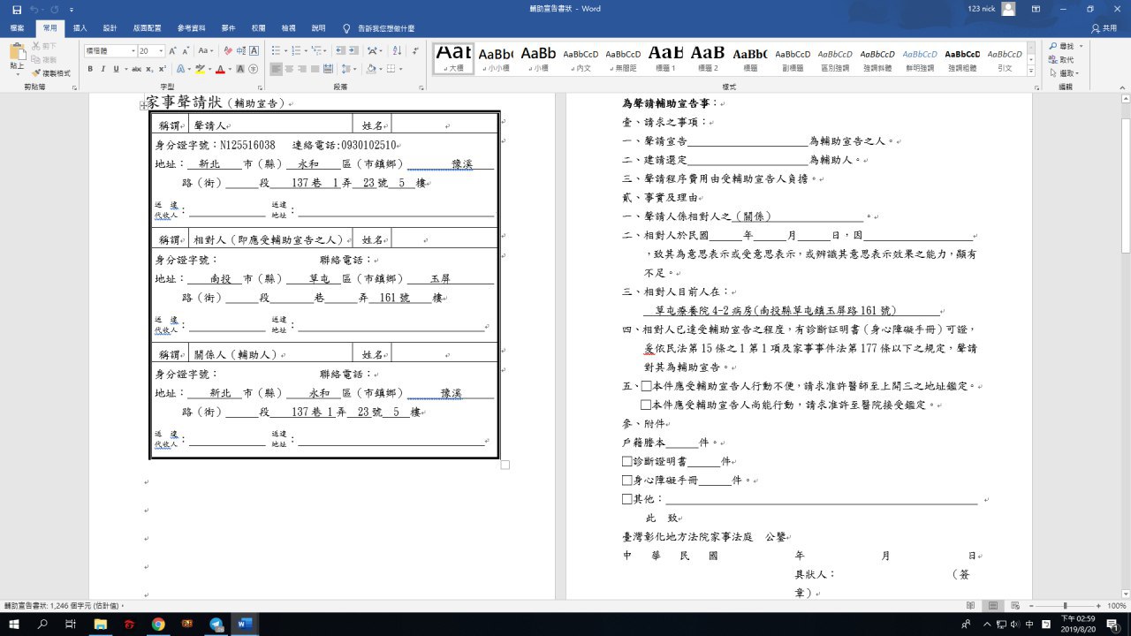The width and height of the screenshot is (1131, 636).
Task: Click the zoom slider in the status bar
Action: click(x=1064, y=606)
